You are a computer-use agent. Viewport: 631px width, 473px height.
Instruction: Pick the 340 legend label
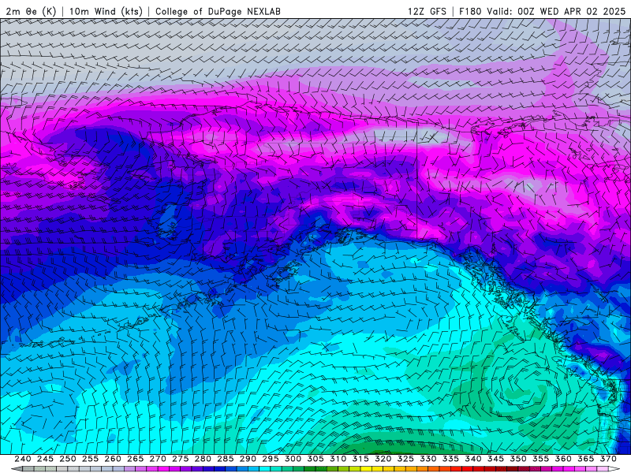tap(473, 459)
